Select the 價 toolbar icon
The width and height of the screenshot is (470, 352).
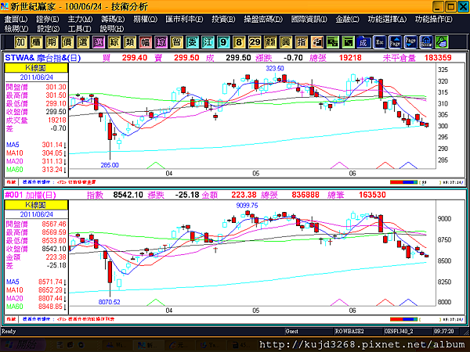click(67, 42)
